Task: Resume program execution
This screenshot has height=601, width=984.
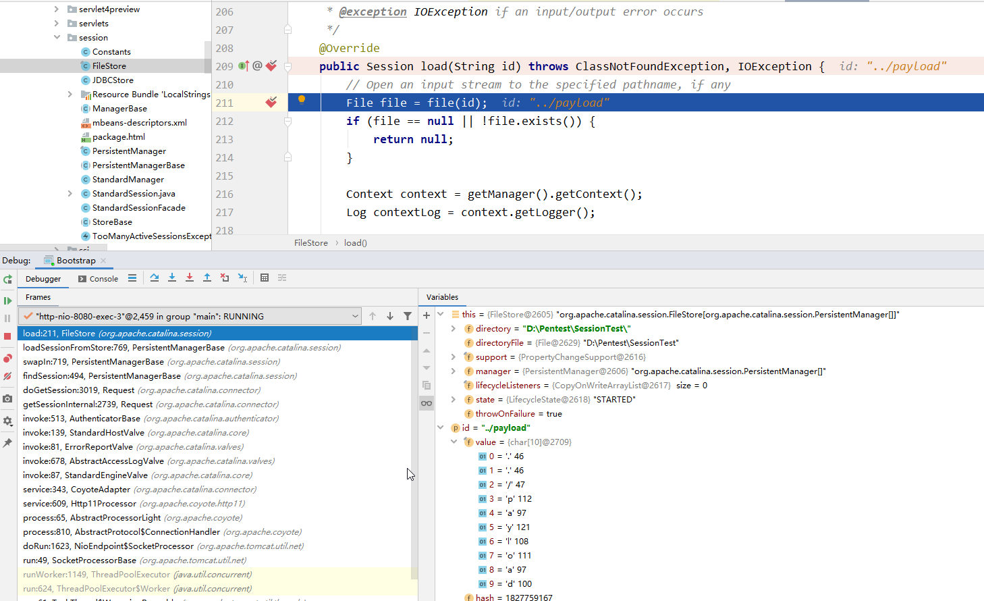Action: (x=7, y=300)
